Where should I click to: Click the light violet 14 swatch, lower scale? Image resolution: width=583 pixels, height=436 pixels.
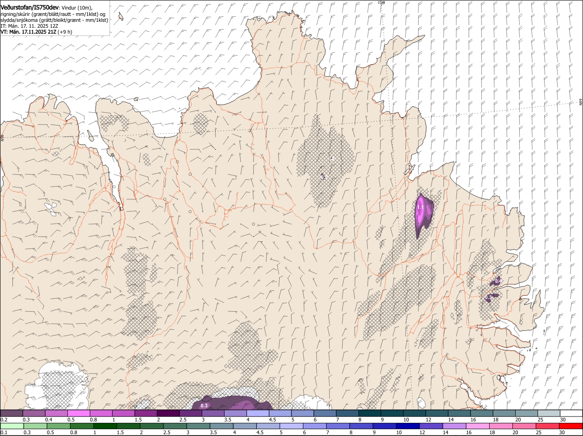pos(455,426)
